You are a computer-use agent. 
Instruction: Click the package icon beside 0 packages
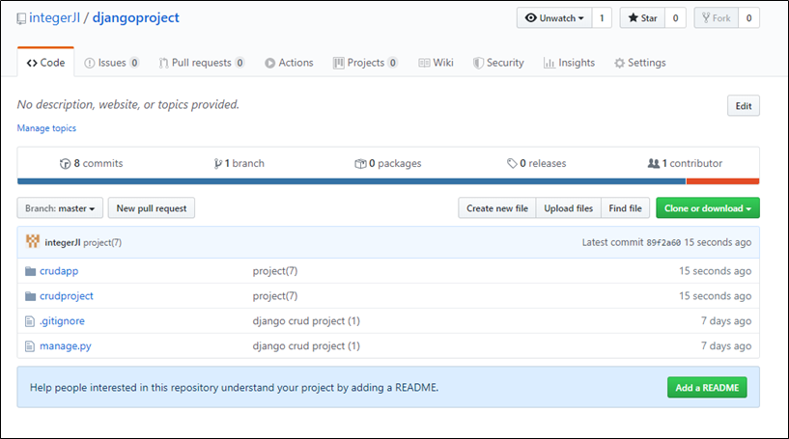tap(360, 163)
